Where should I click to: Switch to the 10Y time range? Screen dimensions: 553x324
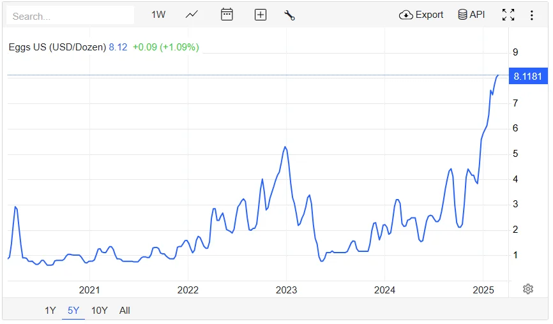tap(99, 311)
